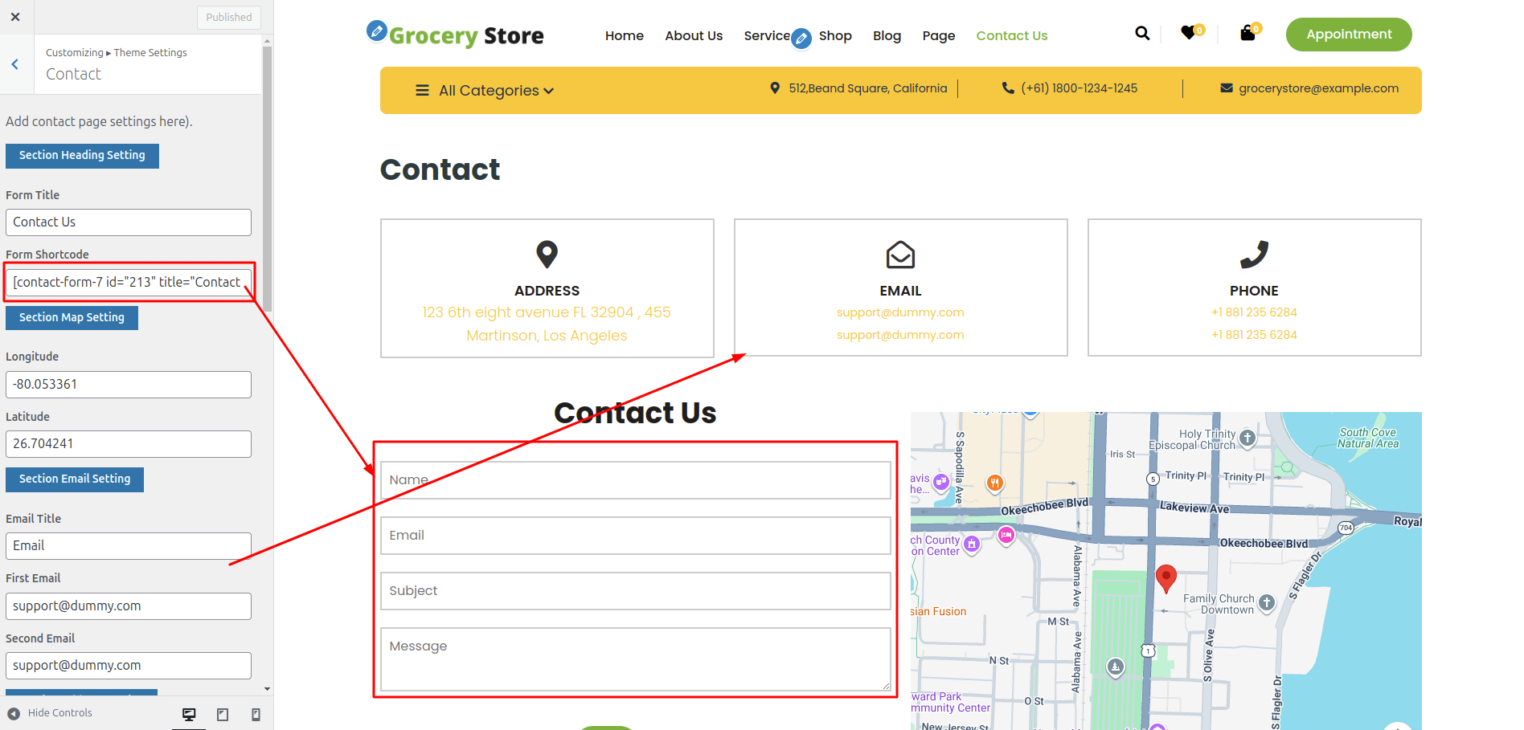Click the 512,Beand Square, California address text

[x=868, y=88]
